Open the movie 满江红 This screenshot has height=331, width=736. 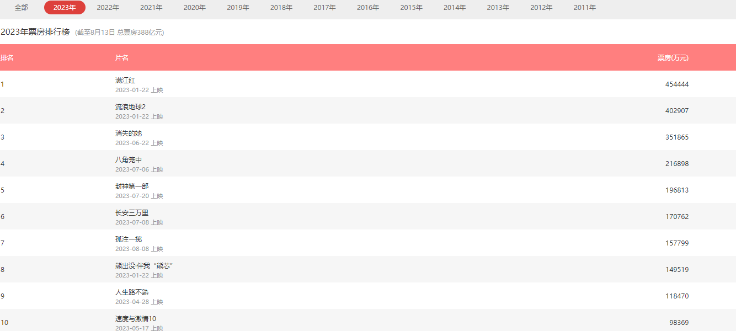point(125,81)
